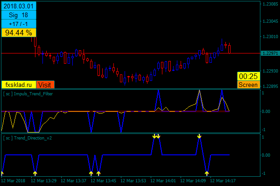
Task: Click the +17 / -1 win-loss label
Action: tap(19, 24)
